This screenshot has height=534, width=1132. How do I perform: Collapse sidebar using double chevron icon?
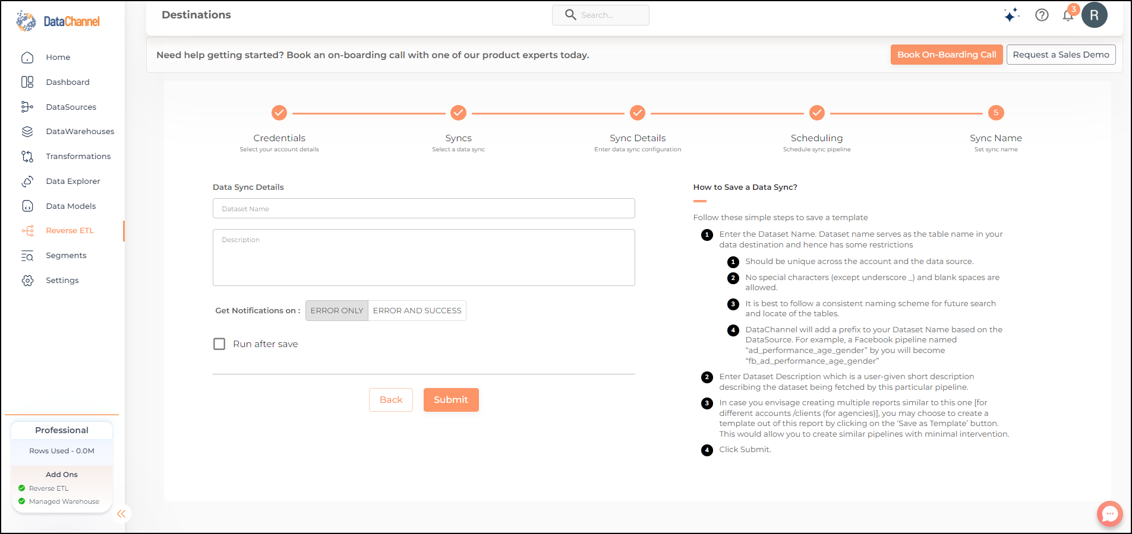click(121, 514)
